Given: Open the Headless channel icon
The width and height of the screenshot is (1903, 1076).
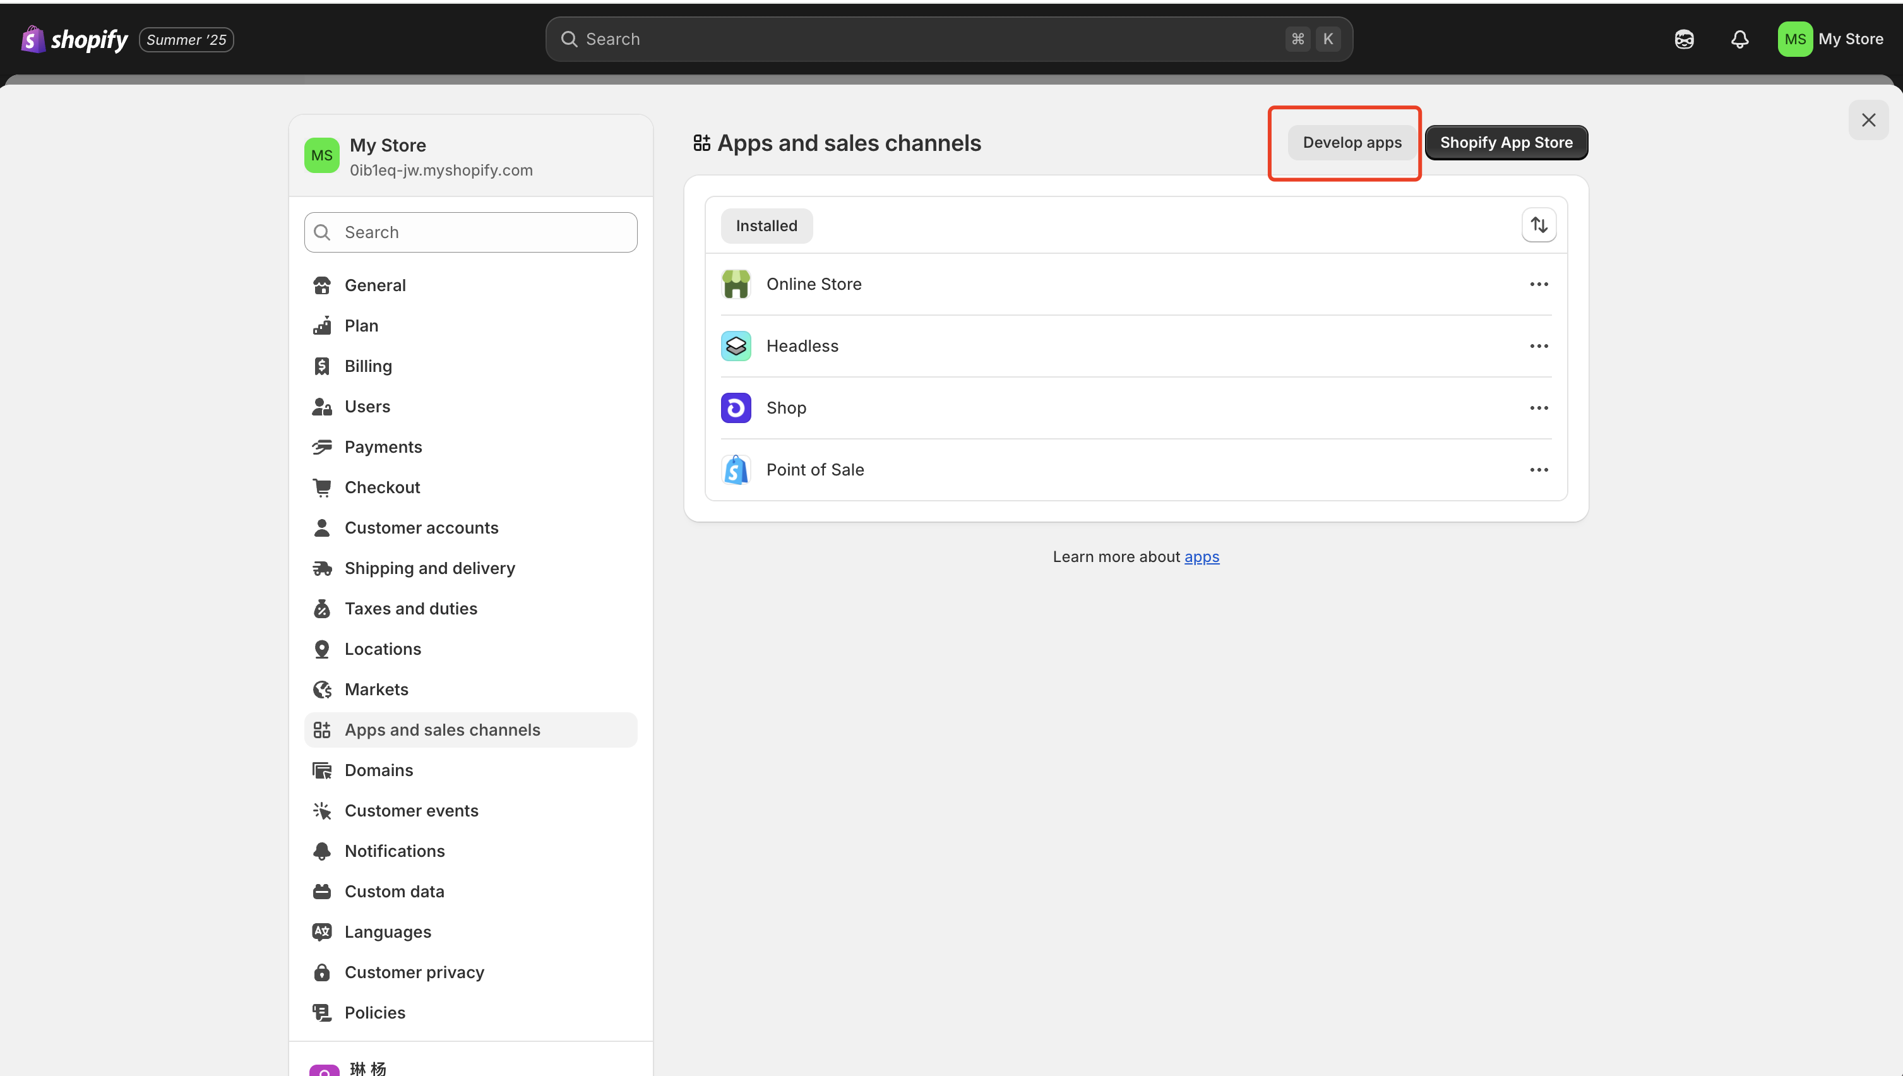Looking at the screenshot, I should [x=736, y=346].
